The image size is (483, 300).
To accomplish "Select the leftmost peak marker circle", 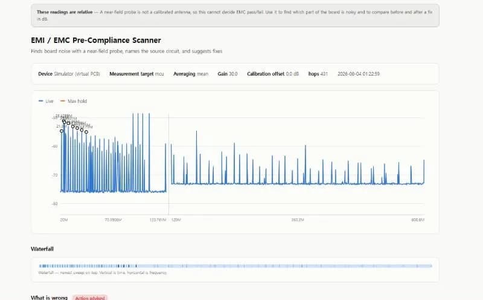I will (62, 131).
